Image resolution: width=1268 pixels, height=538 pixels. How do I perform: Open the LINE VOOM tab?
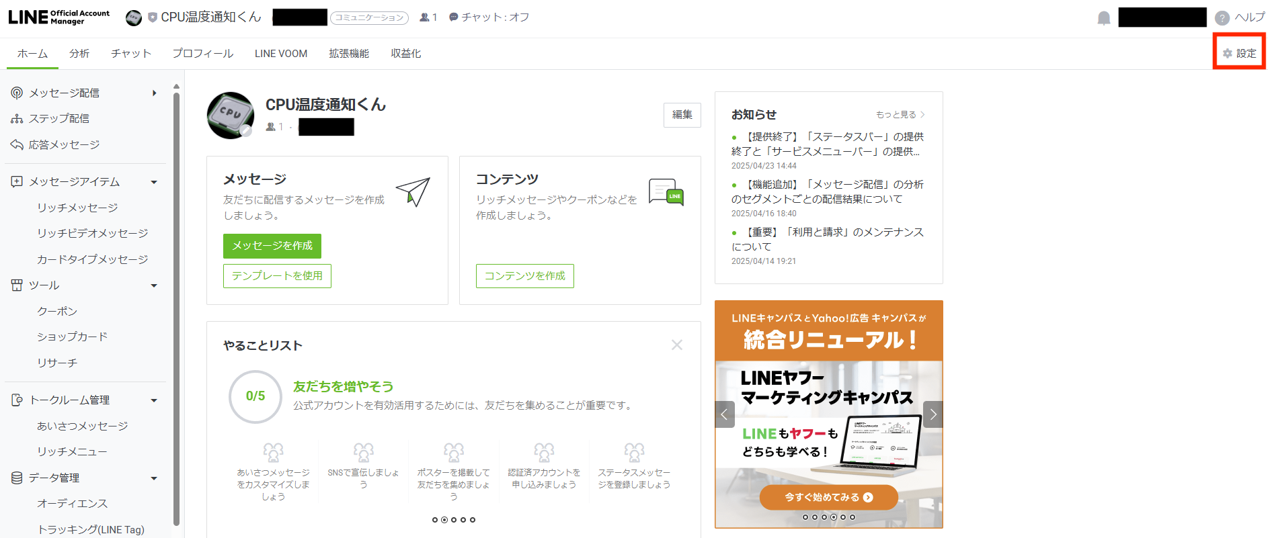coord(281,54)
